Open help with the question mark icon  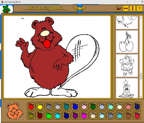139,8
